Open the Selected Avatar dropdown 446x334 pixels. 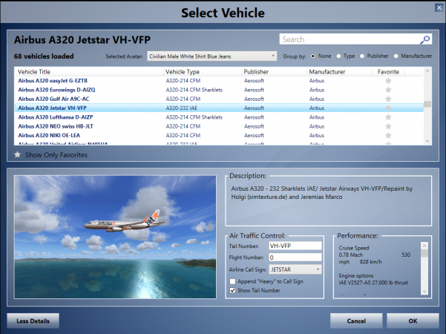[x=222, y=56]
